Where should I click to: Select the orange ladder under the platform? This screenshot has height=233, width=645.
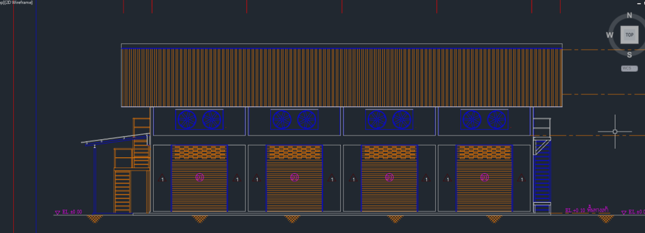click(x=123, y=191)
